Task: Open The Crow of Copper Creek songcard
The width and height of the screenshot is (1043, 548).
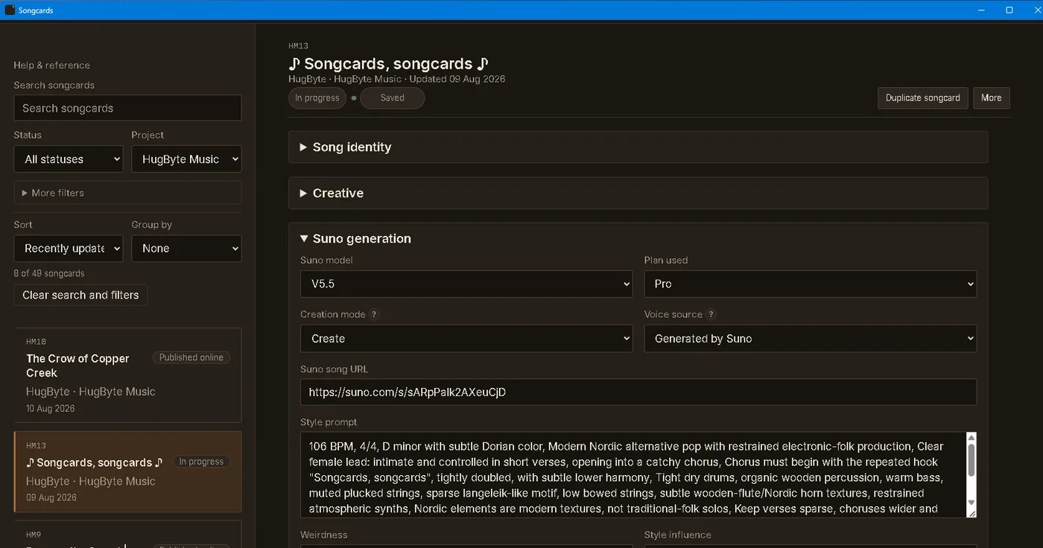Action: 127,375
